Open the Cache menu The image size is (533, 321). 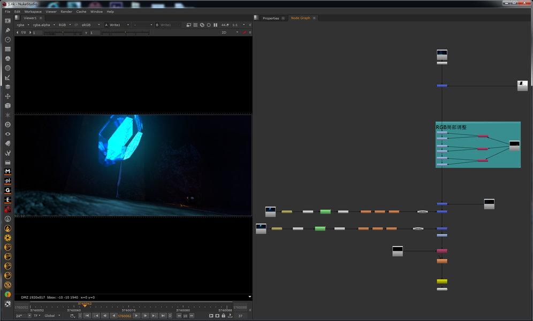81,12
